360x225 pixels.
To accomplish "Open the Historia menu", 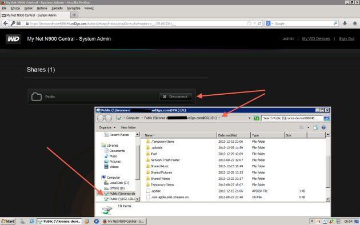I will pos(42,8).
